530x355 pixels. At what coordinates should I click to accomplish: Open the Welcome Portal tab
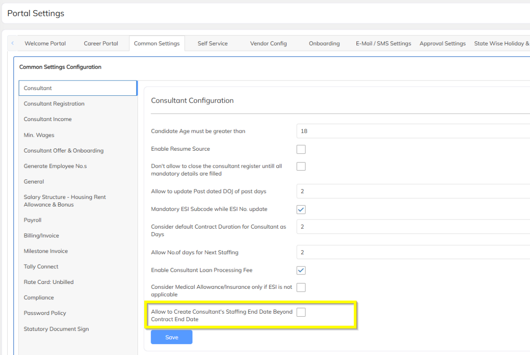[x=45, y=44]
